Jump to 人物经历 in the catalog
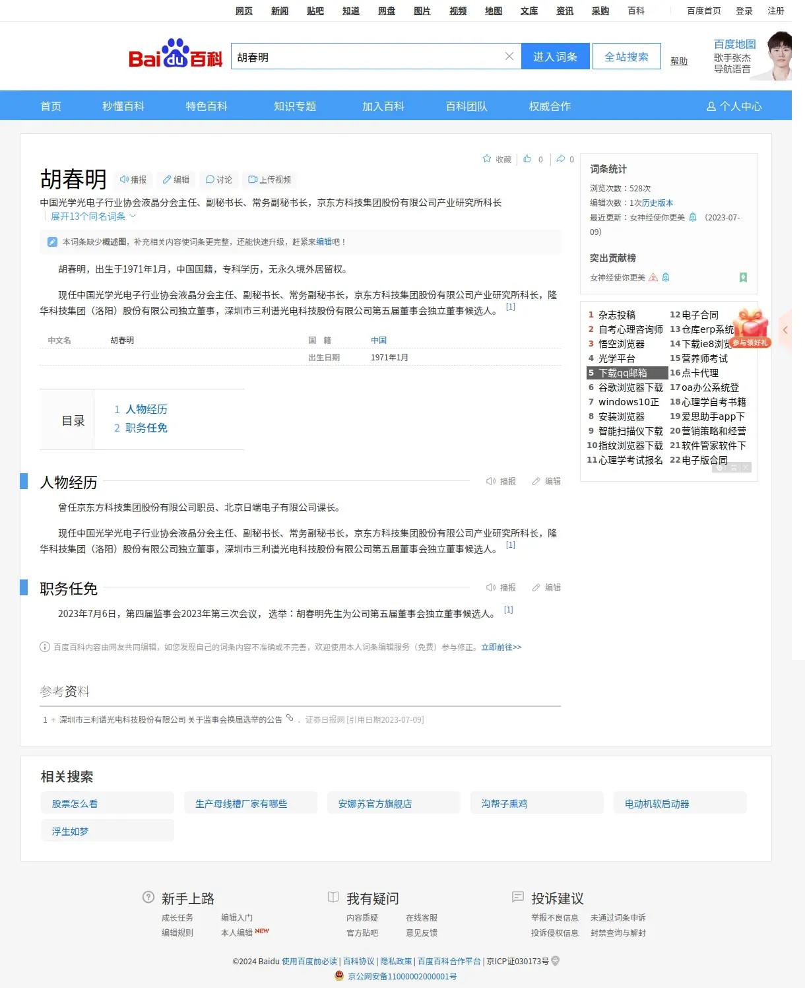Viewport: 805px width, 988px height. pyautogui.click(x=146, y=409)
